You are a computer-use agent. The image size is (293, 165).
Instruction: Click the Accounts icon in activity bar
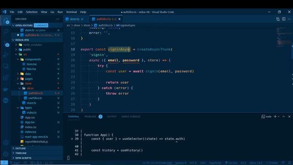6,143
